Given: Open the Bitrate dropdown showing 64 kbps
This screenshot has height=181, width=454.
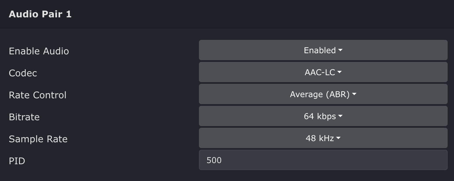Looking at the screenshot, I should (x=323, y=116).
